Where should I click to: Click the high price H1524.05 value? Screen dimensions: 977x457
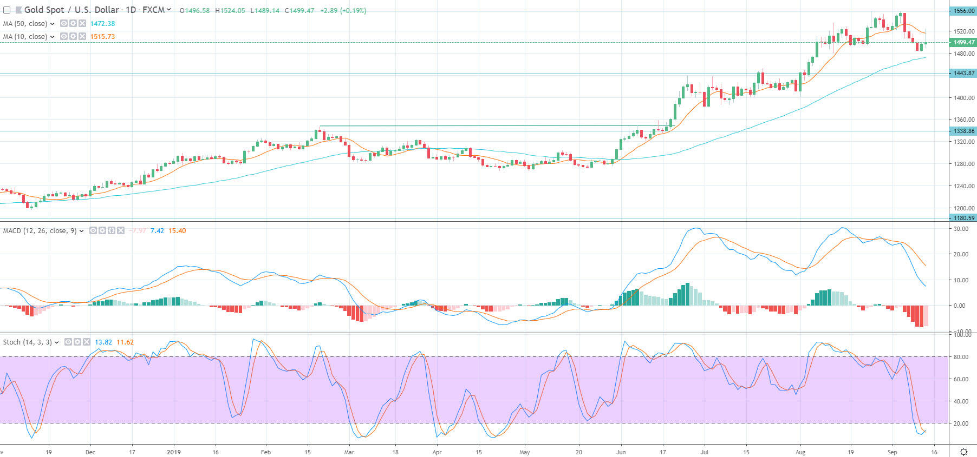(x=230, y=11)
